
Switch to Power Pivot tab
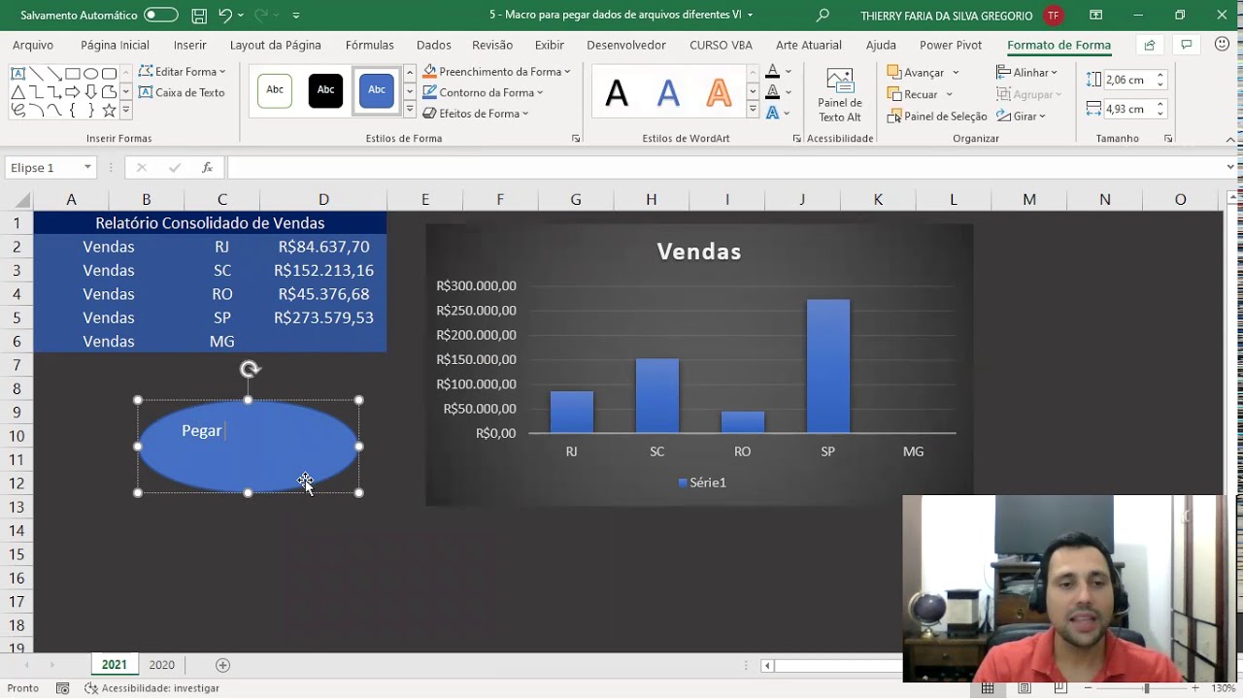(x=951, y=45)
